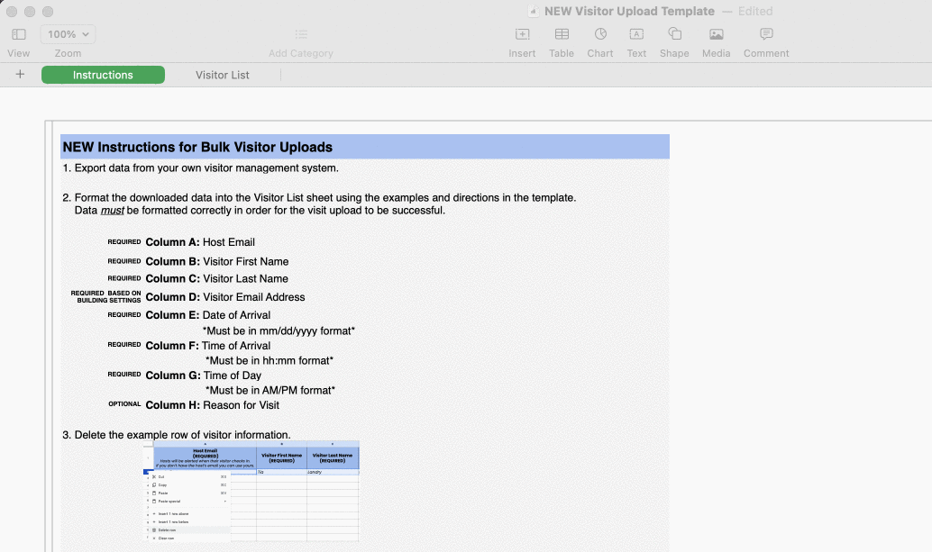Image resolution: width=932 pixels, height=552 pixels.
Task: Click step 3 Delete the example row text
Action: 177,435
